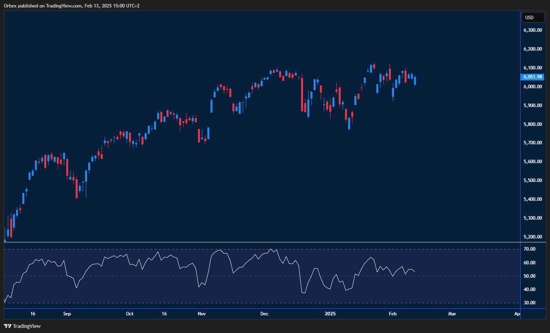550x333 pixels.
Task: Select the Sep label on the time axis
Action: [67, 314]
